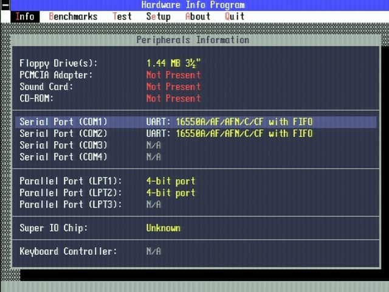Select the Serial Port (COM1) row
This screenshot has width=389, height=292.
pos(196,122)
